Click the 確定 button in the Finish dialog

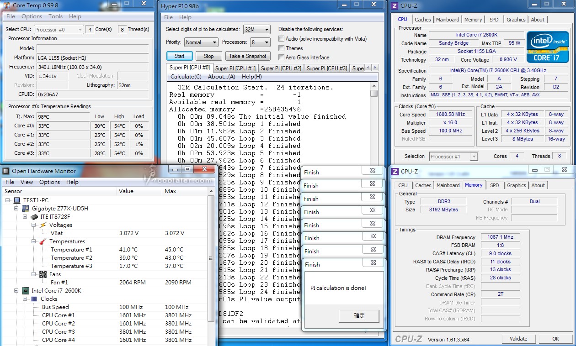pyautogui.click(x=359, y=316)
